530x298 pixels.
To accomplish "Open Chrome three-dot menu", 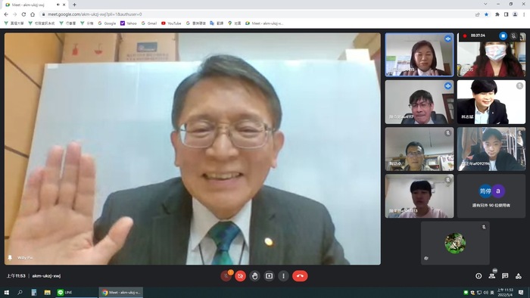I will (524, 14).
